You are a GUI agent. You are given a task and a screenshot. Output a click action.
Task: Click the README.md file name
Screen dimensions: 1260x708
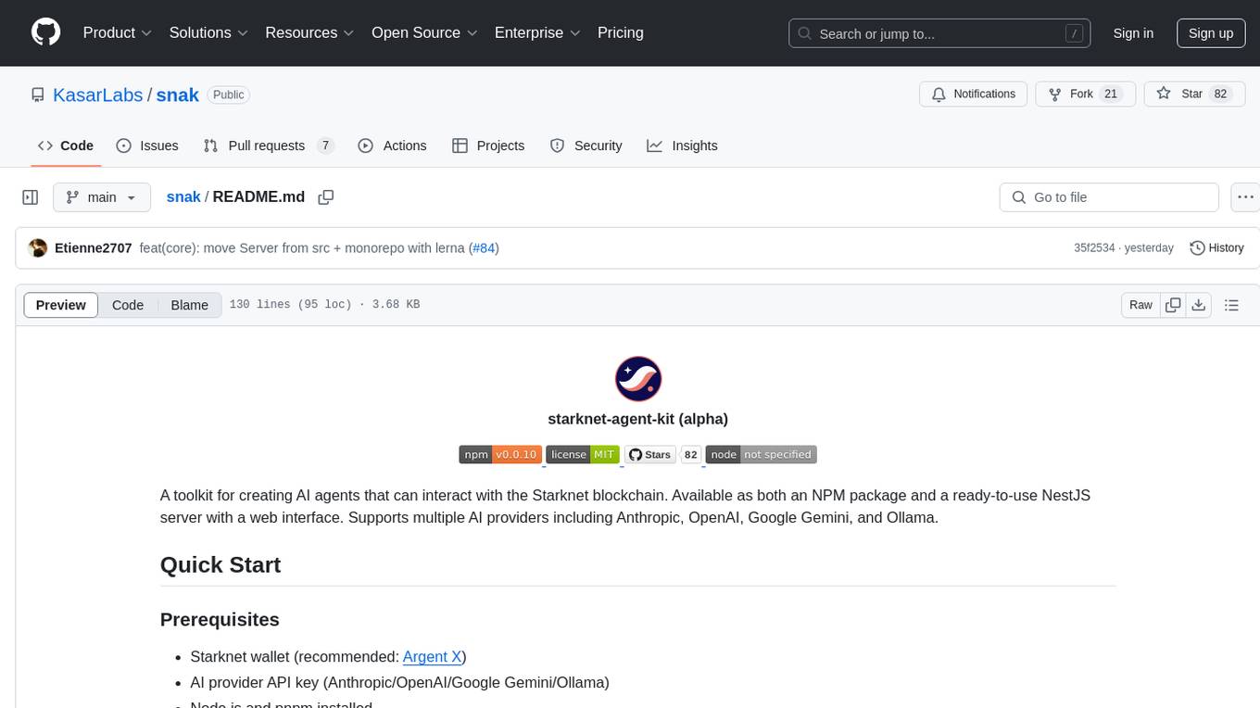(x=258, y=196)
